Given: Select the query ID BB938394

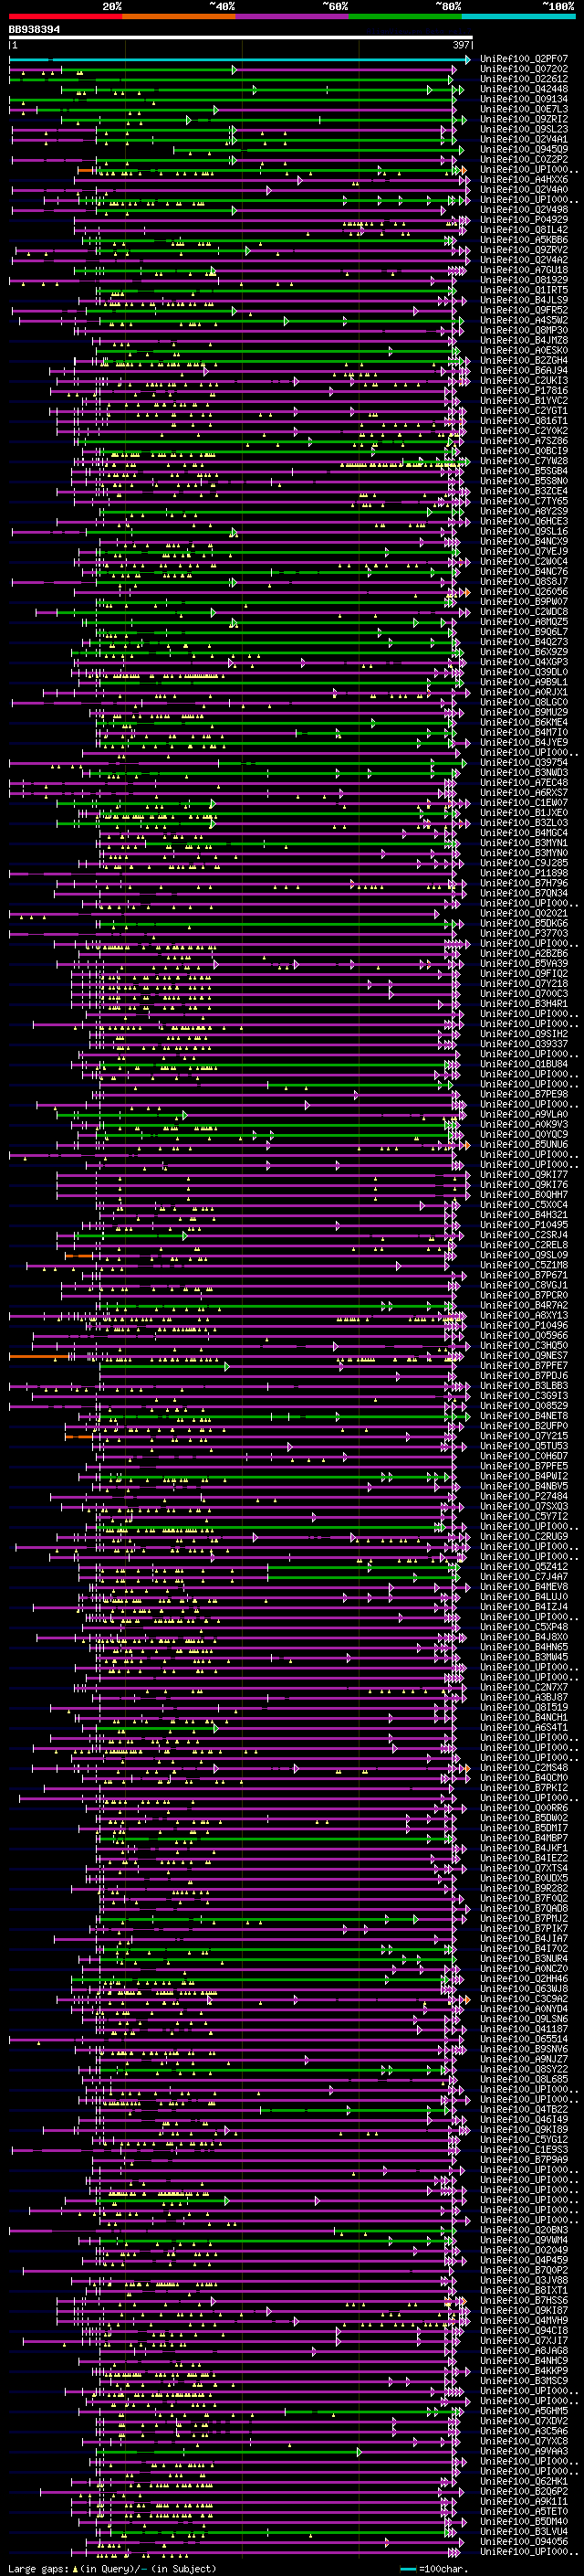Looking at the screenshot, I should point(34,30).
